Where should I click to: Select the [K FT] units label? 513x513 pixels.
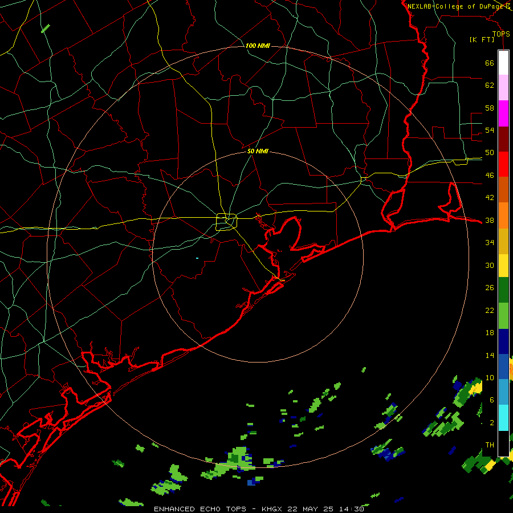click(482, 39)
